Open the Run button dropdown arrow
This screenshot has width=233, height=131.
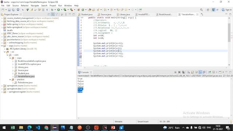coord(62,10)
